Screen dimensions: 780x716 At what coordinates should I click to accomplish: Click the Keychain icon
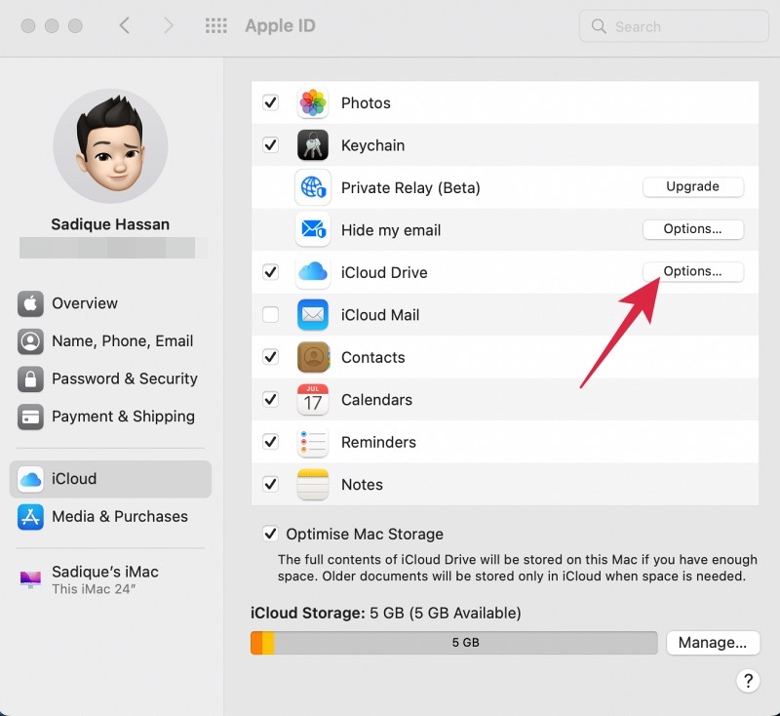(x=313, y=144)
